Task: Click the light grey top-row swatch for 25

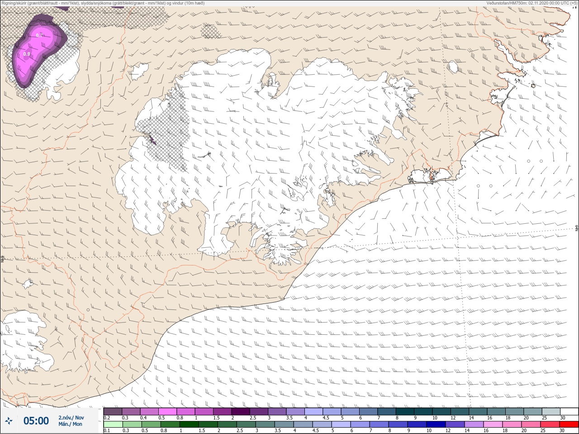Action: point(551,411)
